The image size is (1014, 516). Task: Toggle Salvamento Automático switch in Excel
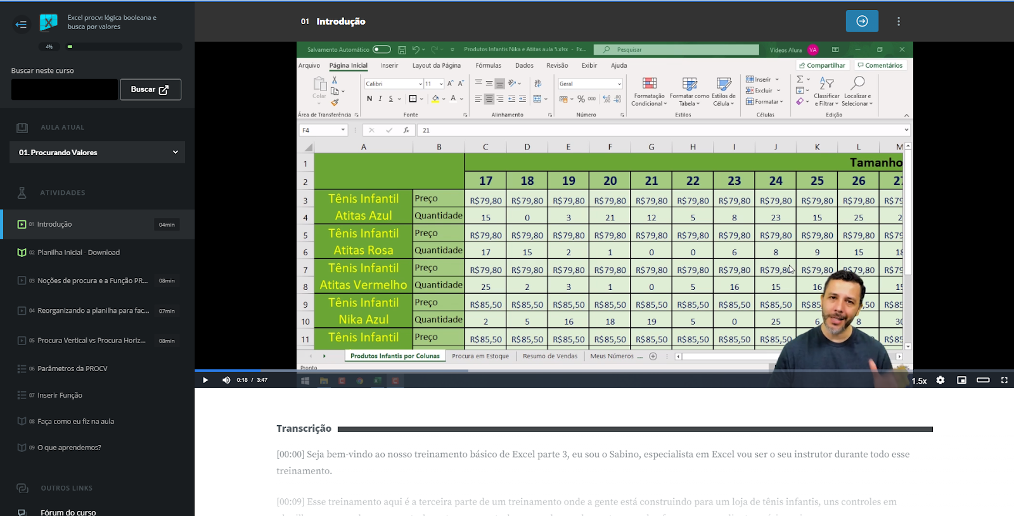[x=382, y=49]
